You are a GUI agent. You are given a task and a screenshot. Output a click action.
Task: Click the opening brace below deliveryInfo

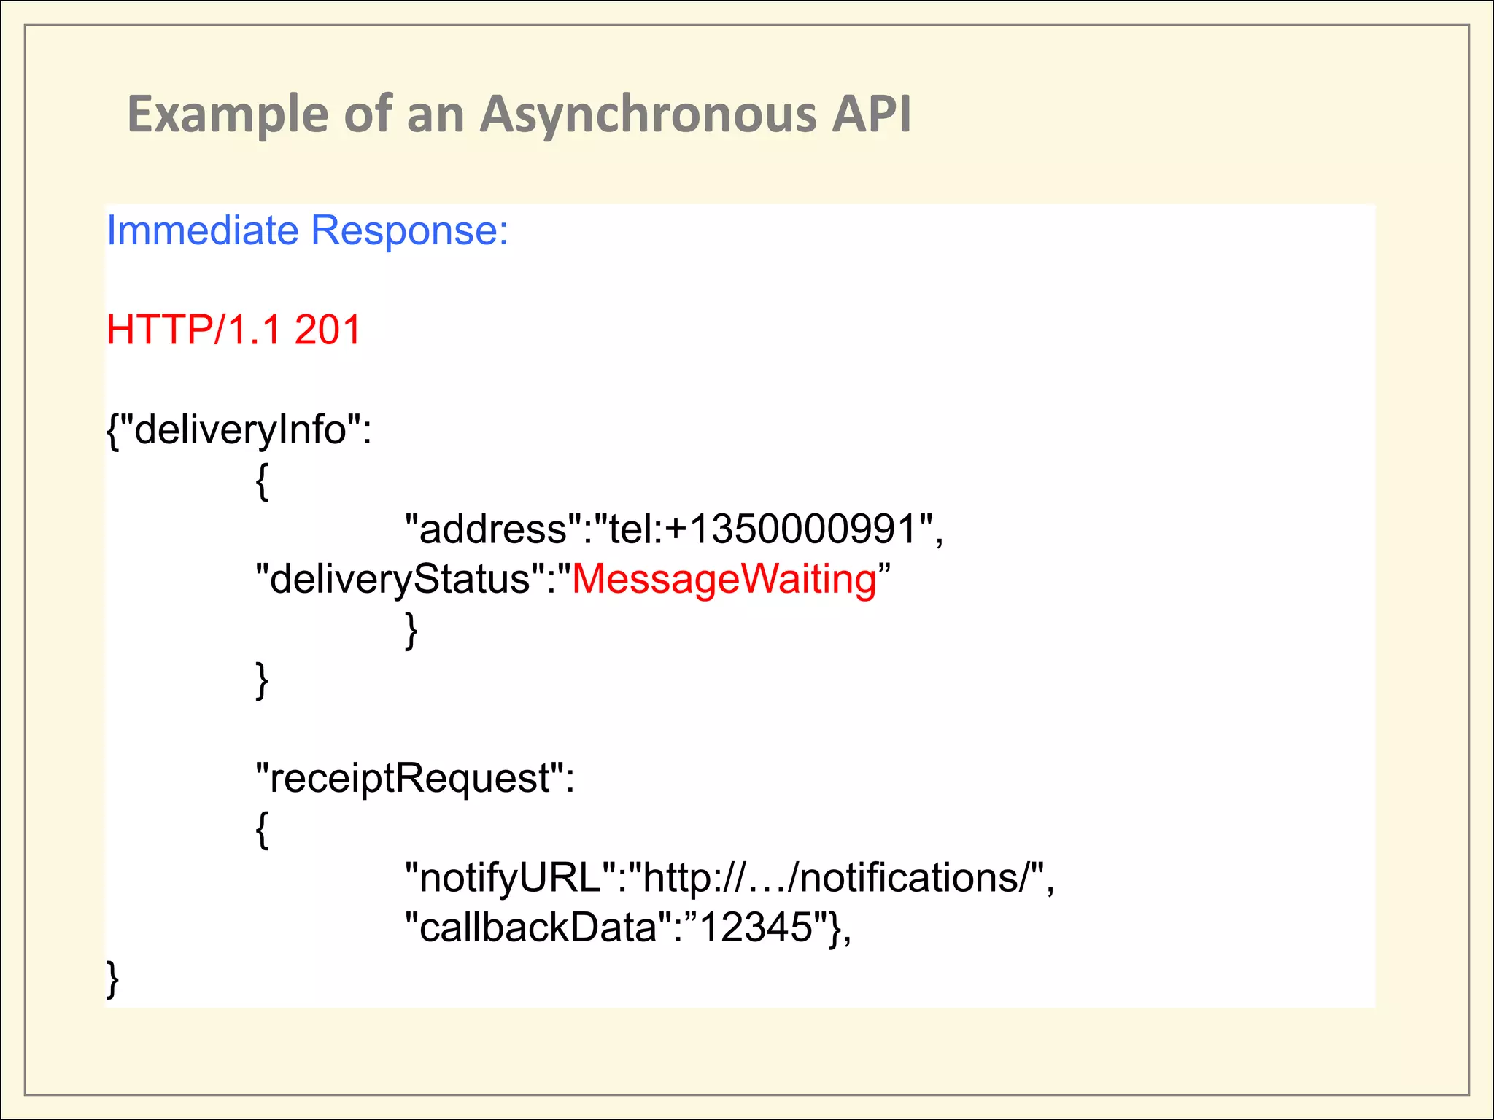click(x=263, y=481)
